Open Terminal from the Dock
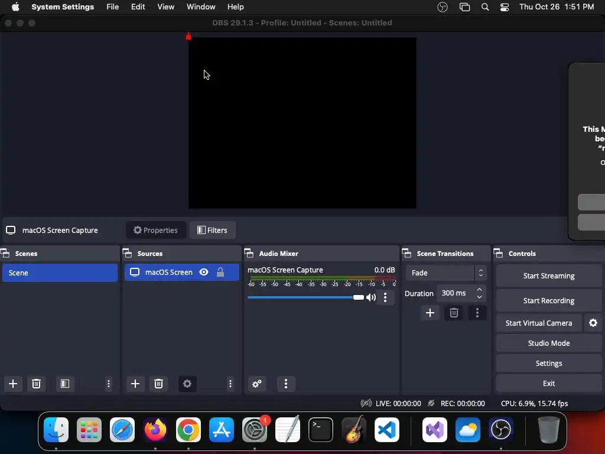Image resolution: width=605 pixels, height=454 pixels. [321, 430]
